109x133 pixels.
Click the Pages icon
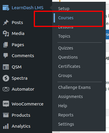point(6,45)
